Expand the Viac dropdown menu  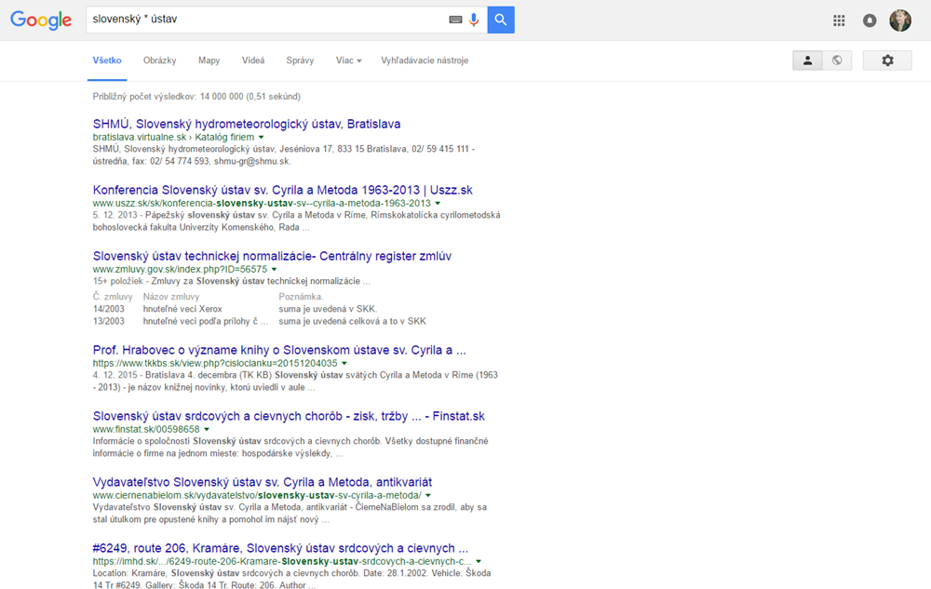click(x=348, y=60)
